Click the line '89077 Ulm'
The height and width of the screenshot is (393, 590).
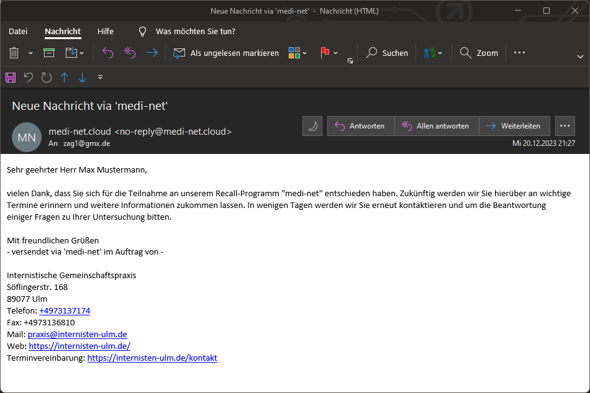pyautogui.click(x=27, y=299)
